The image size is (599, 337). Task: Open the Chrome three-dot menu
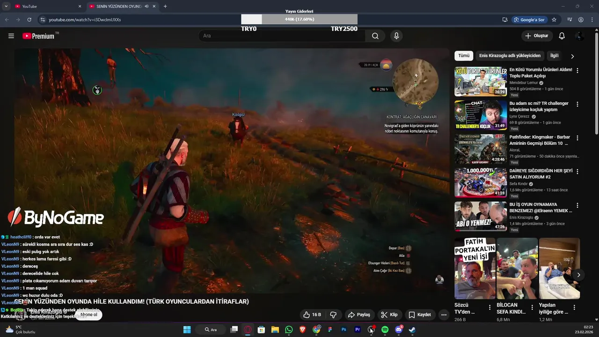[x=592, y=20]
